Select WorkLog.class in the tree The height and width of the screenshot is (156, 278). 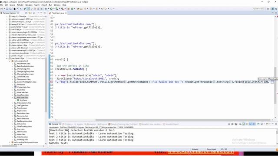[x=23, y=140]
